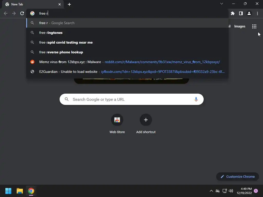The width and height of the screenshot is (263, 197).
Task: Open the Web Store shortcut
Action: click(x=117, y=120)
